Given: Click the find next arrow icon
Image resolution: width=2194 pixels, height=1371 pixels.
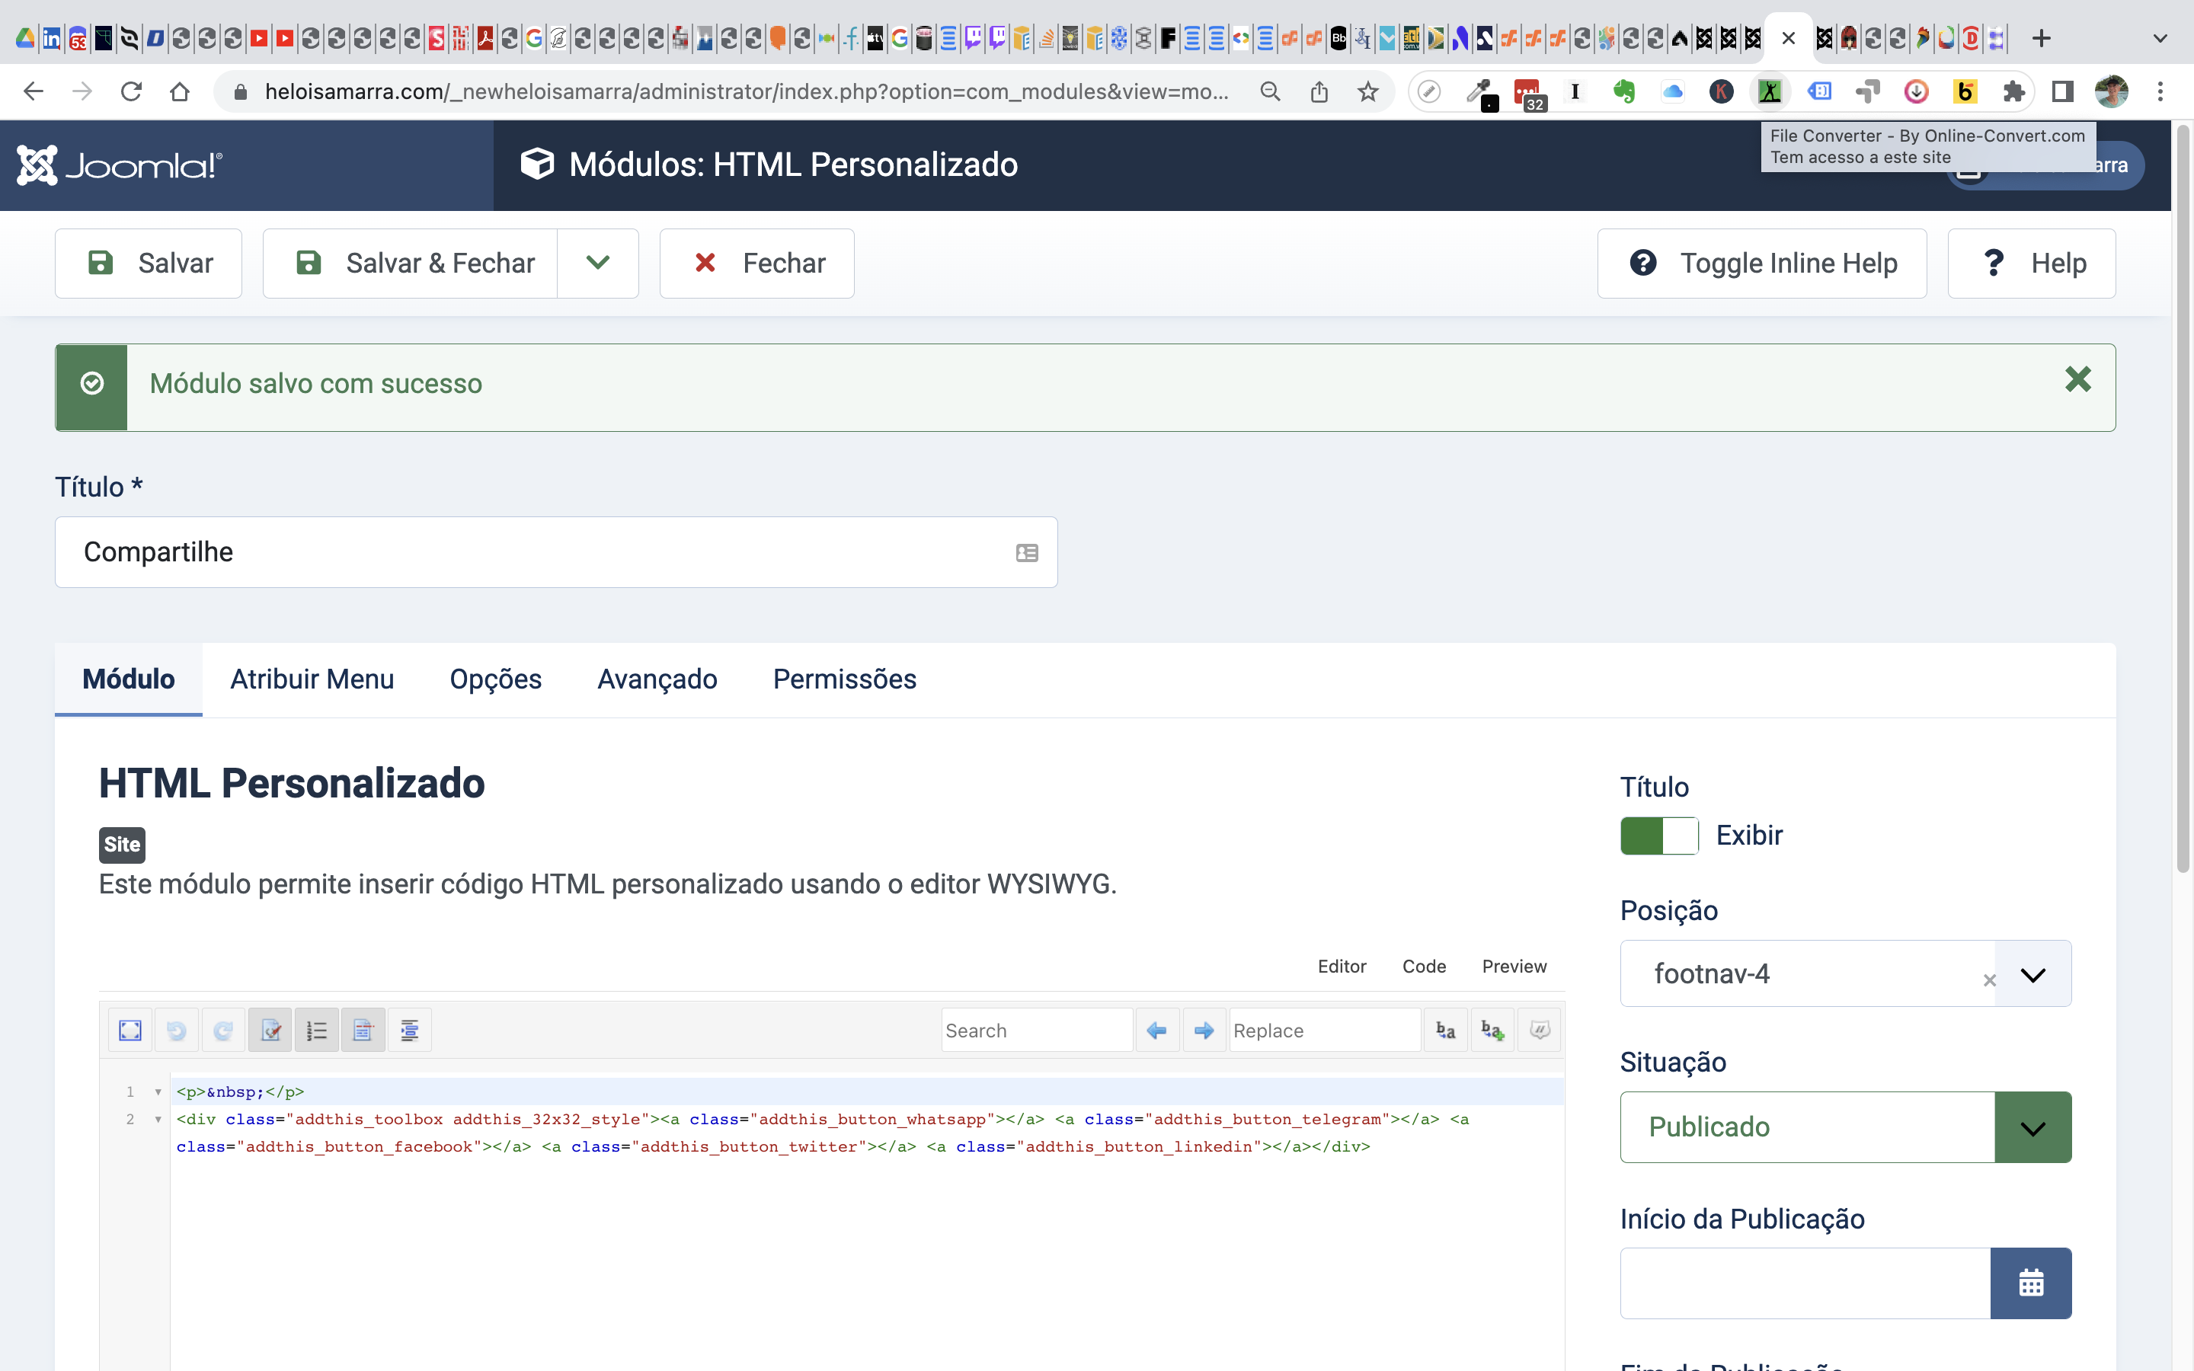Looking at the screenshot, I should point(1204,1030).
